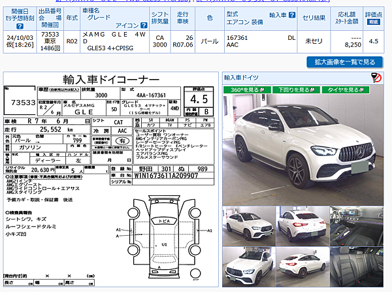392x292 pixels.
Task: Open 拡大画像を一覧で見る button
Action: tap(345, 62)
